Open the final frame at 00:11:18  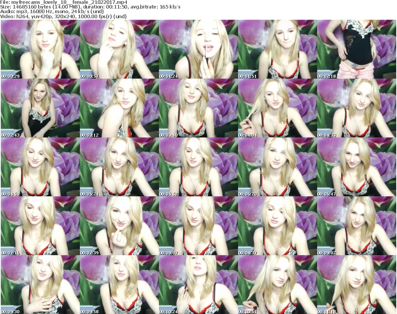point(357,285)
